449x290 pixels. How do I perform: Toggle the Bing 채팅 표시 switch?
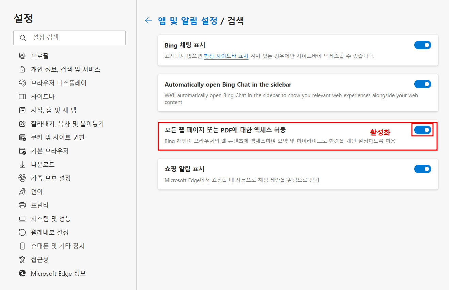click(x=422, y=45)
